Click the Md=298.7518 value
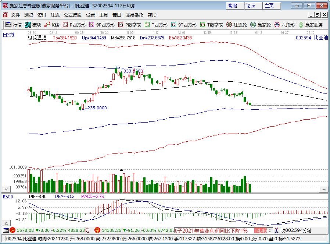Image resolution: width=330 pixels, height=244 pixels. (x=123, y=38)
